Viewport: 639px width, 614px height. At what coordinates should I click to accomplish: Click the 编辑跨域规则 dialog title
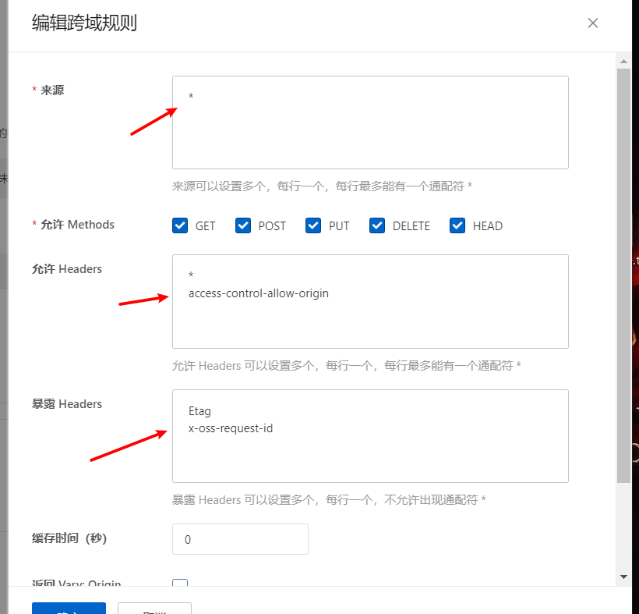click(x=84, y=23)
